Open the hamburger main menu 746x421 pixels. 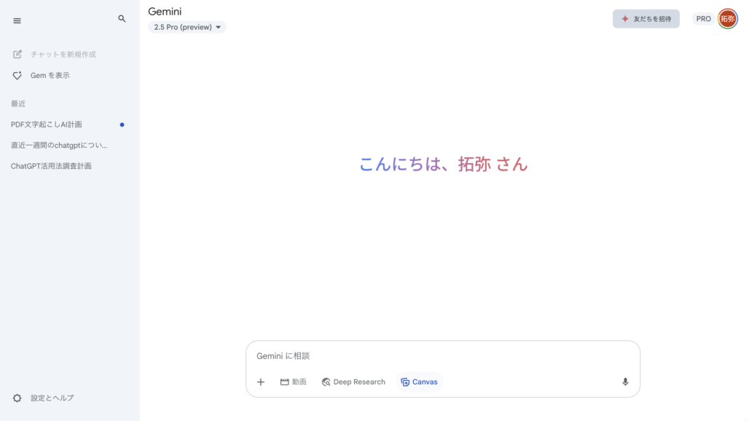pos(17,21)
